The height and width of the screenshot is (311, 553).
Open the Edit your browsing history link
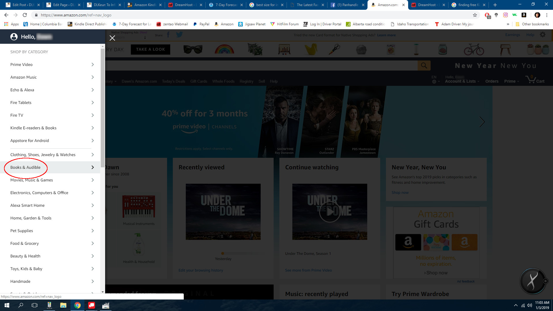click(x=201, y=270)
